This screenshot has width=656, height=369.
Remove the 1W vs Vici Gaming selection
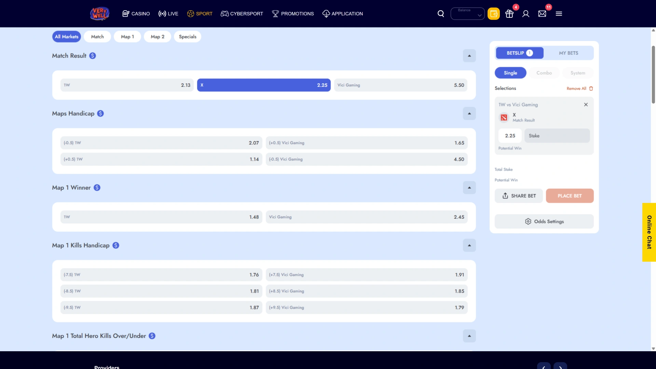[x=586, y=105]
